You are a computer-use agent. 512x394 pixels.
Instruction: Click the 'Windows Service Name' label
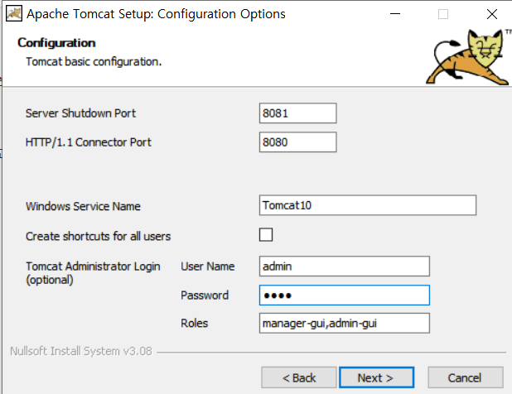pos(84,206)
